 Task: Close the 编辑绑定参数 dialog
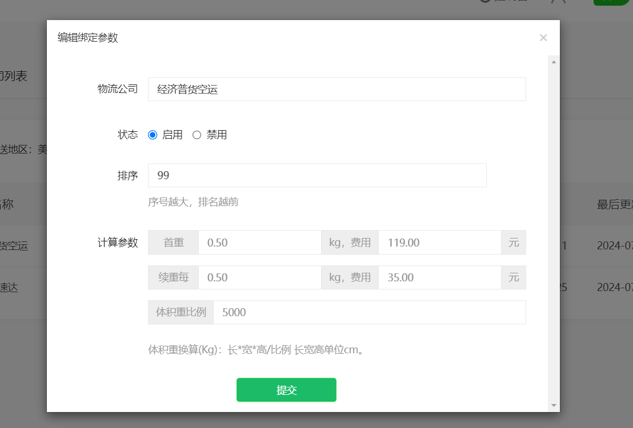[543, 38]
